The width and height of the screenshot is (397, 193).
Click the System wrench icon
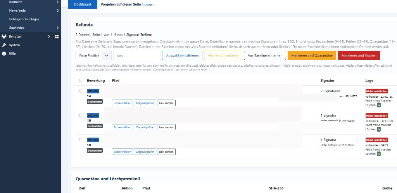[x=4, y=45]
